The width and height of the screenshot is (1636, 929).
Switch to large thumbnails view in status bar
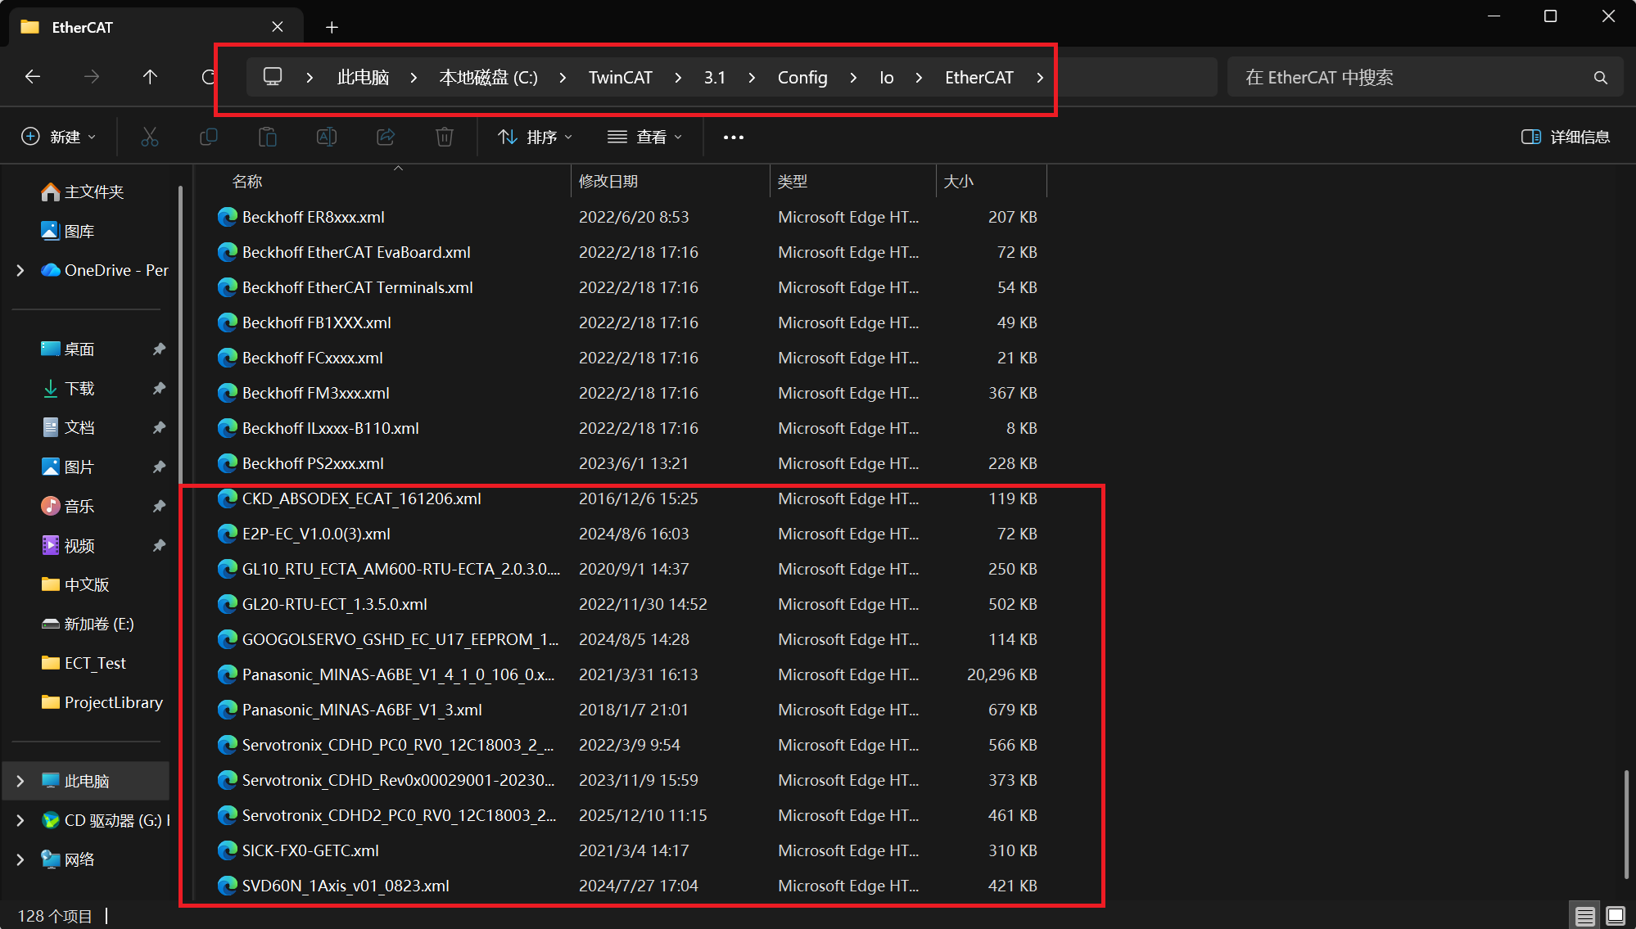(1616, 915)
